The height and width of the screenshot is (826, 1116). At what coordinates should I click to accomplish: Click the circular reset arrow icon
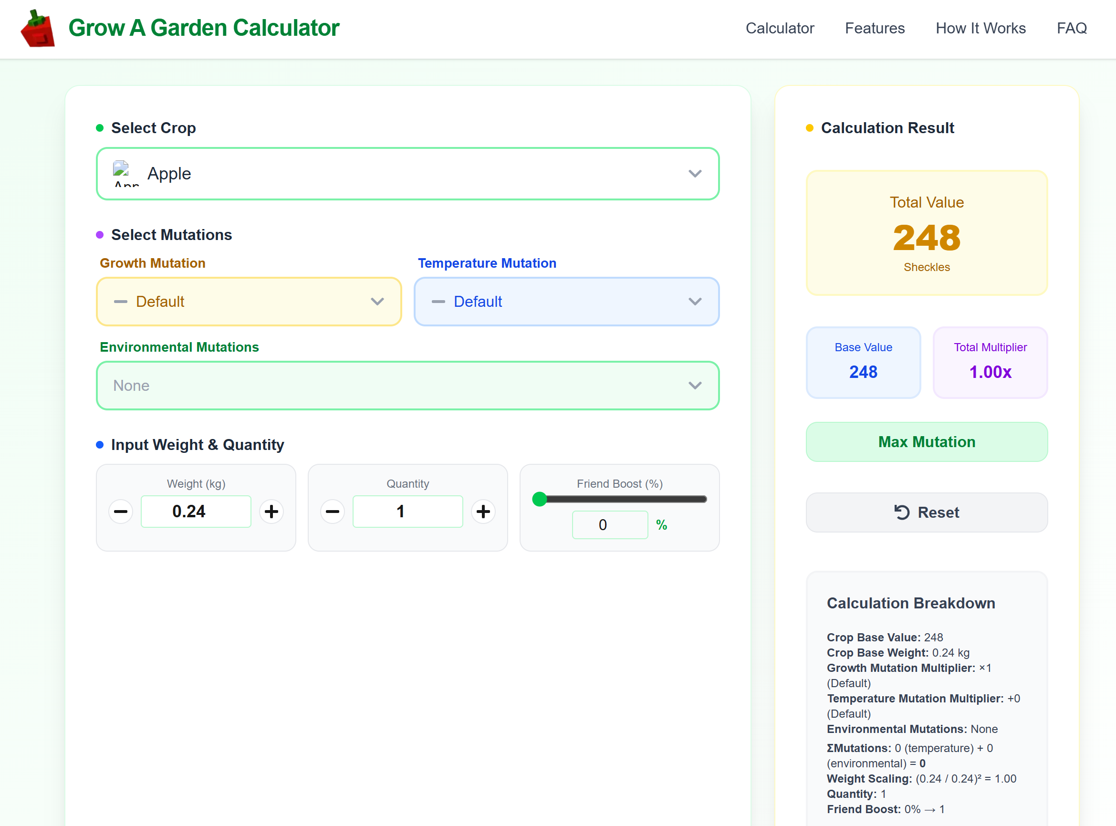[902, 512]
